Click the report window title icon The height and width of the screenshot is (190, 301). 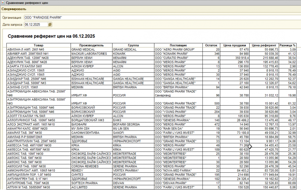[x=3, y=3]
